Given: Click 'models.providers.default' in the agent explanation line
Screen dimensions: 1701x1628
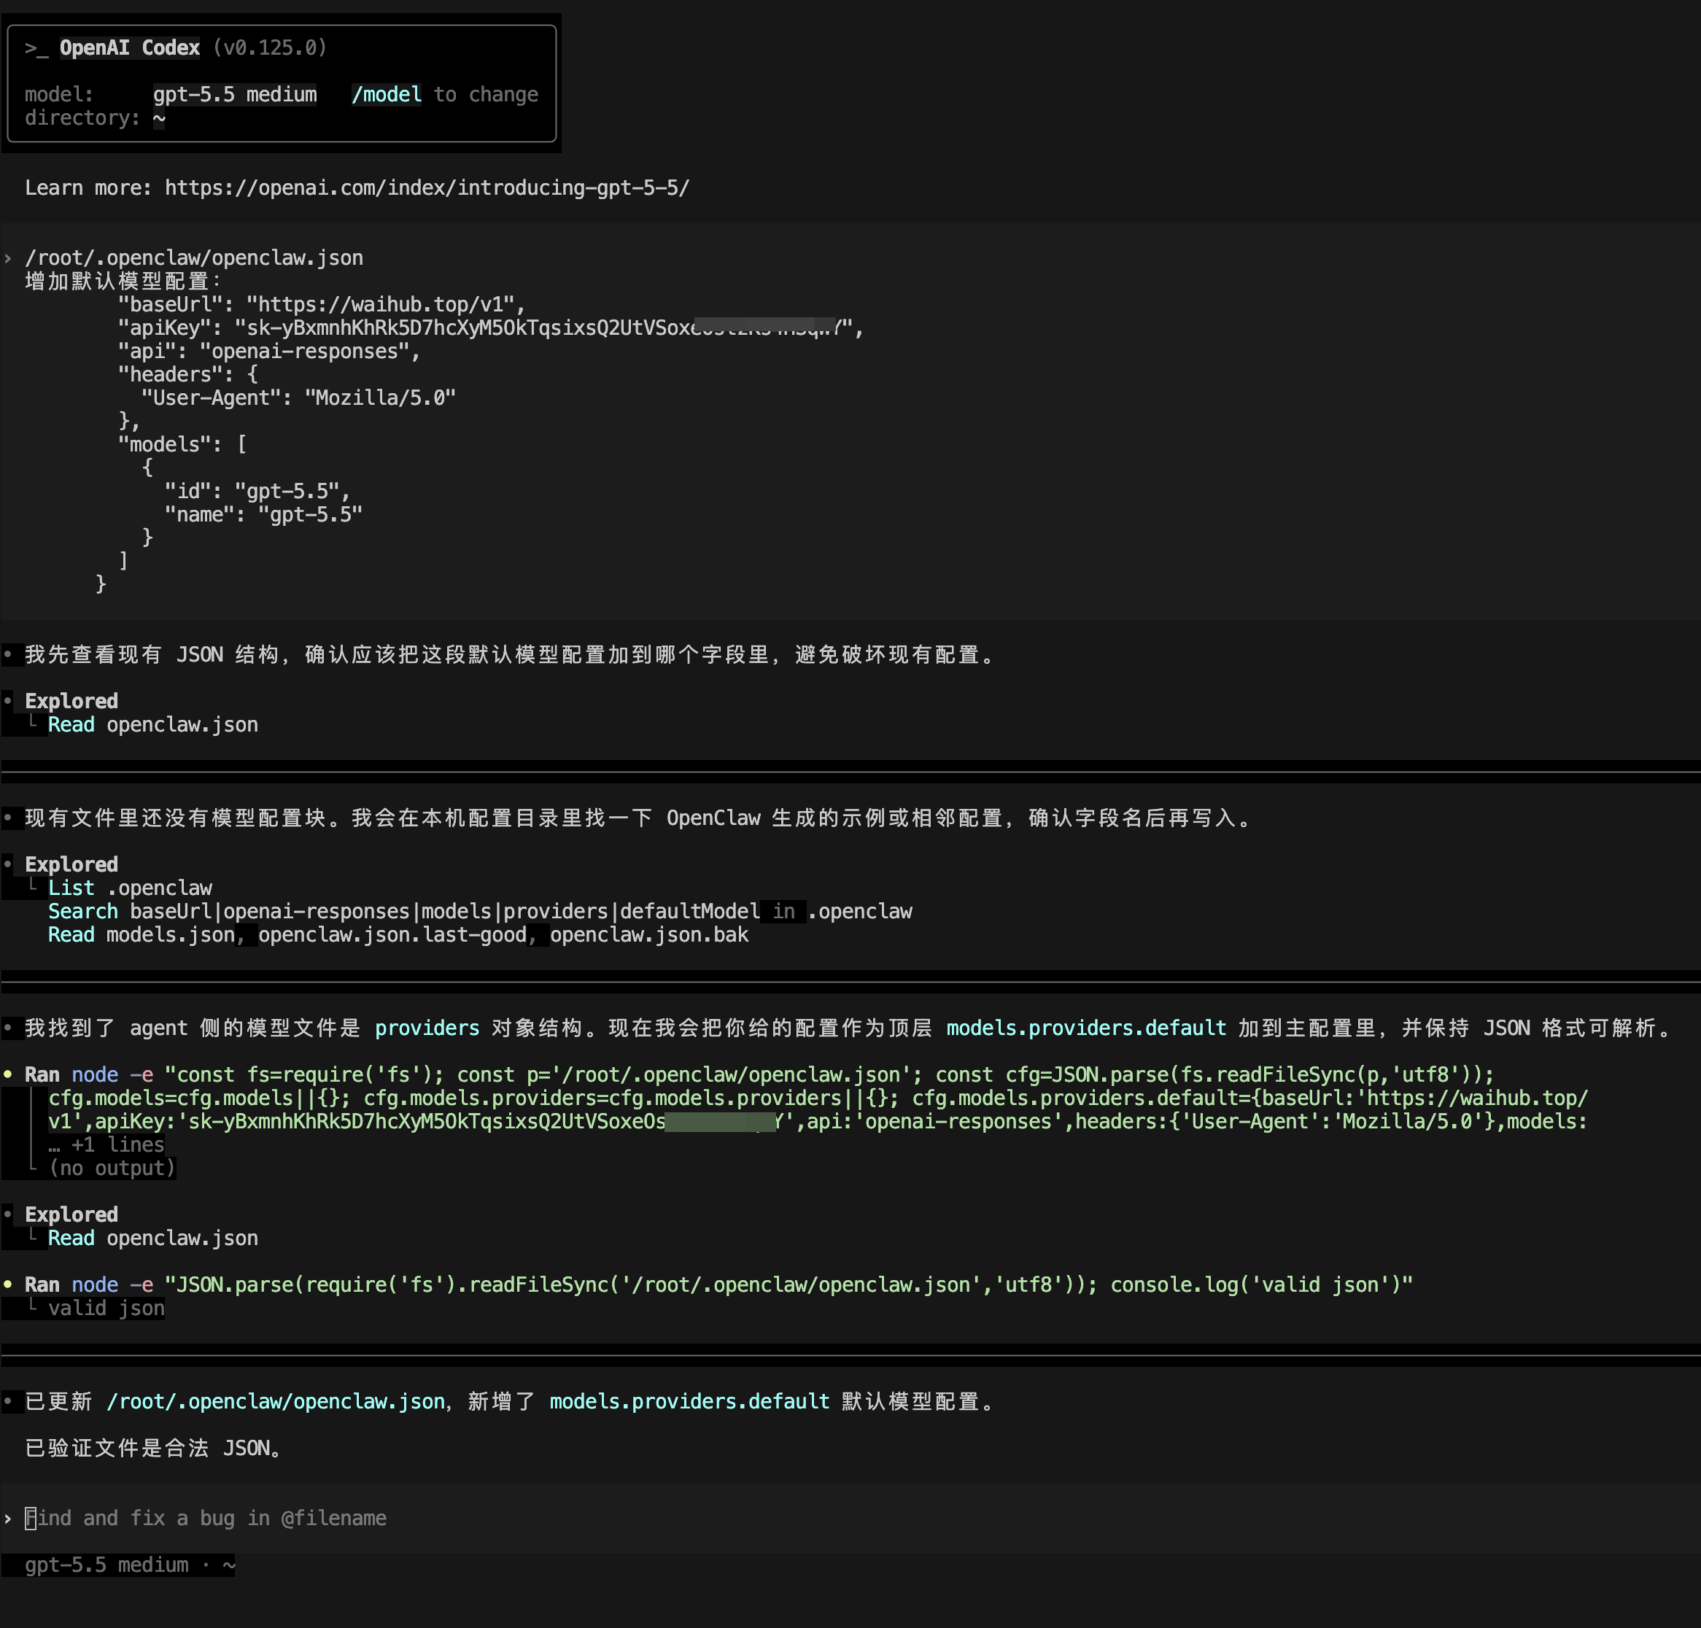Looking at the screenshot, I should [x=1087, y=1028].
